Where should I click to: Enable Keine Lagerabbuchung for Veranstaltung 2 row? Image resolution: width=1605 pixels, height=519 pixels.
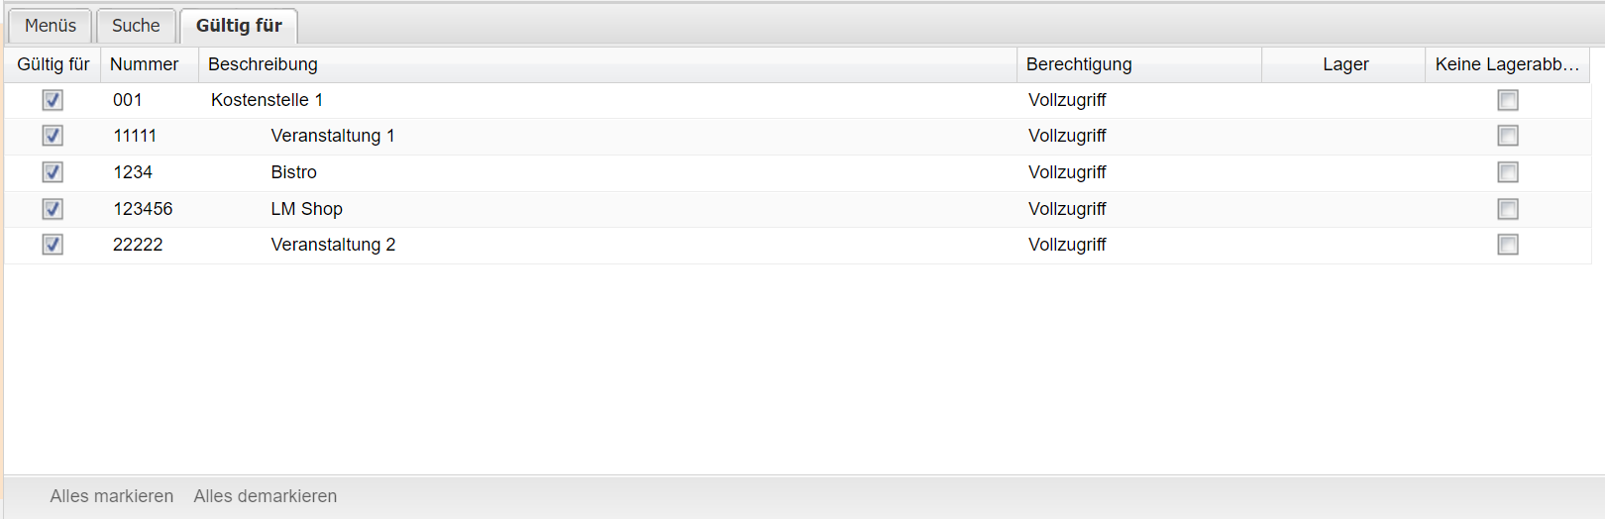[1508, 245]
